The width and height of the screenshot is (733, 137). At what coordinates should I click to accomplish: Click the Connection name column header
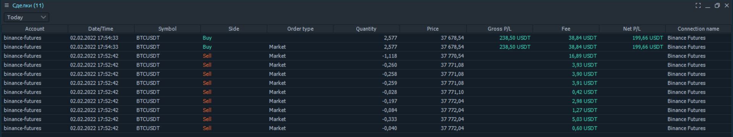698,29
